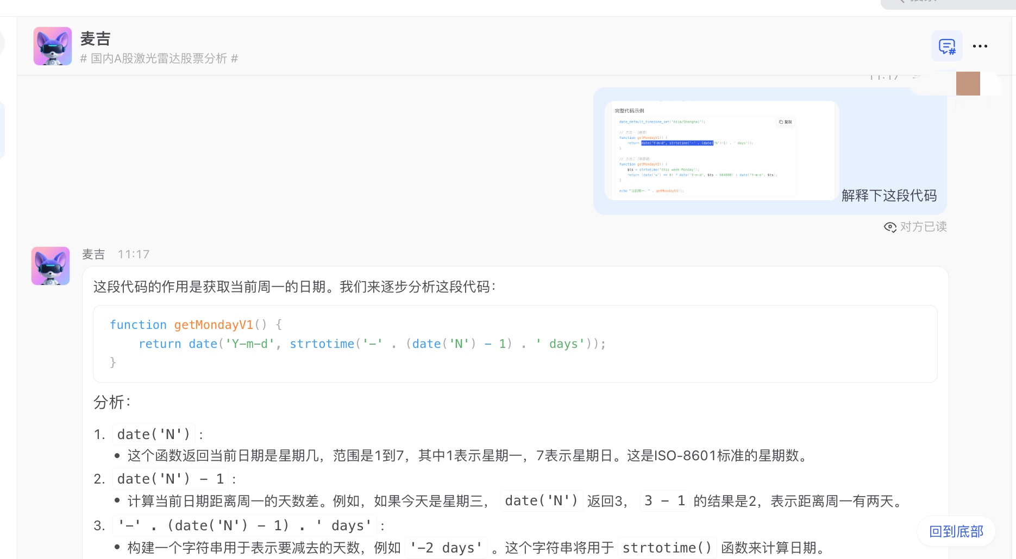Screen dimensions: 1016x559
Task: Click the 麦吉 avatar beside the reply
Action: [x=51, y=266]
